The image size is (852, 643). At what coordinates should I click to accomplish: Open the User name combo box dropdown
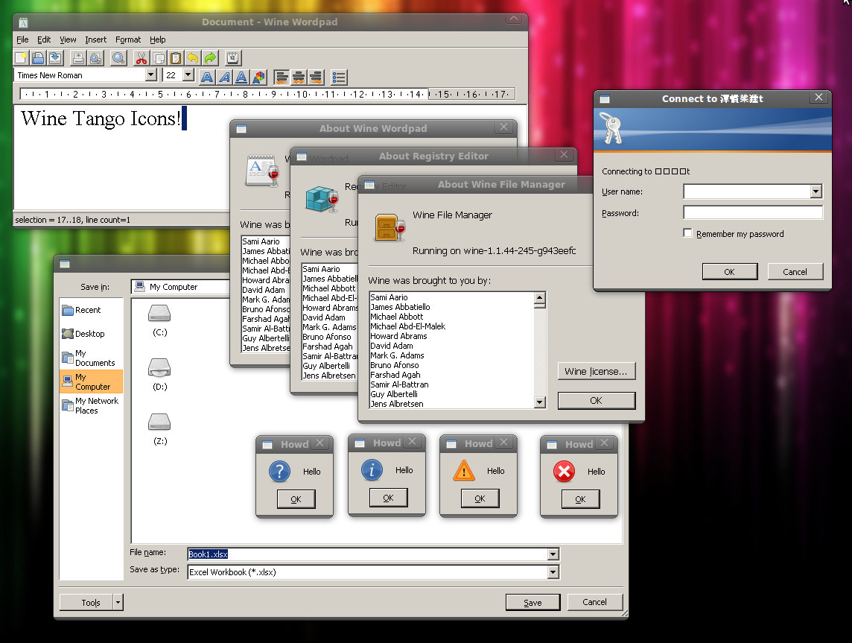816,192
